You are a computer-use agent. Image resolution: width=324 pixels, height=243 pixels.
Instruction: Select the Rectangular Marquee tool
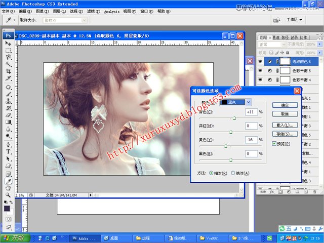(8, 51)
